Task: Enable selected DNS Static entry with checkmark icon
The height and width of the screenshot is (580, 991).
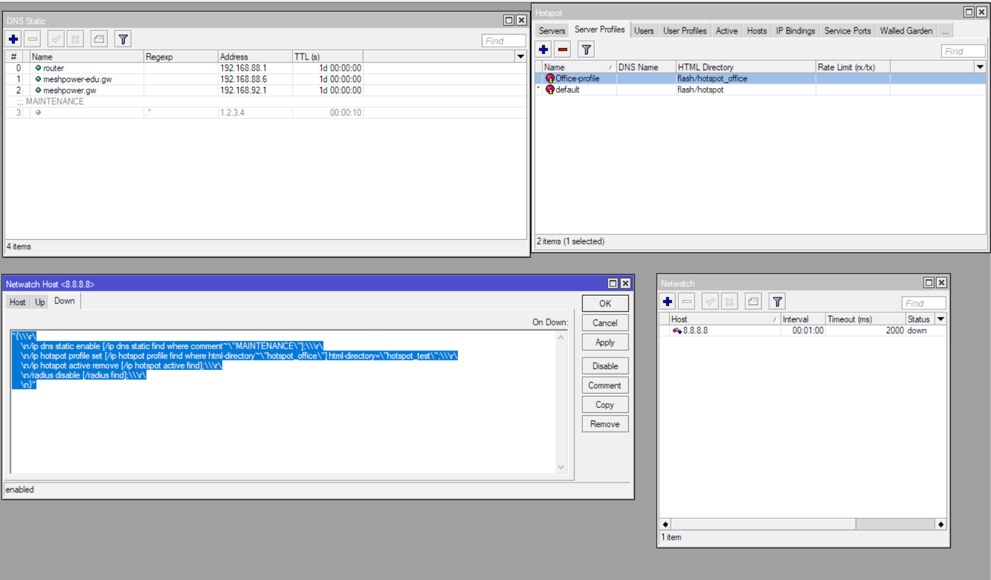Action: [56, 39]
